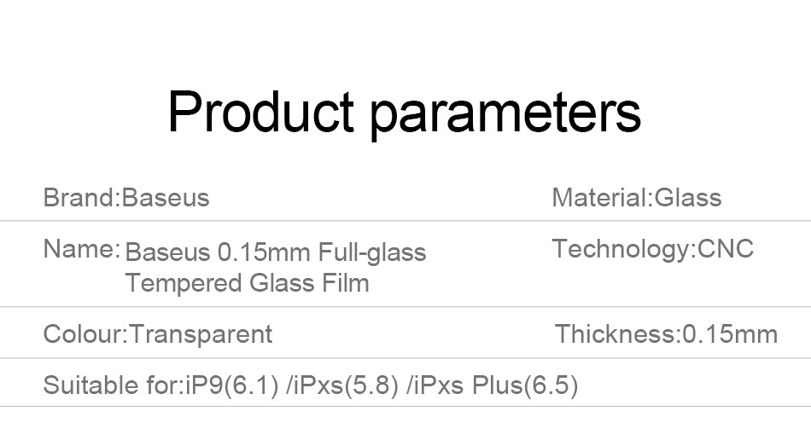The height and width of the screenshot is (446, 811).
Task: Click the divider line under the Brand row
Action: [x=405, y=221]
